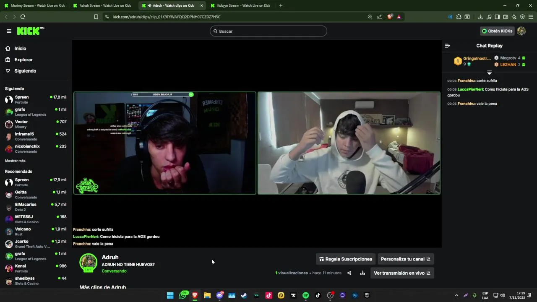Open M1TESSJ channel in Recomendado
This screenshot has height=302, width=537.
pyautogui.click(x=36, y=219)
